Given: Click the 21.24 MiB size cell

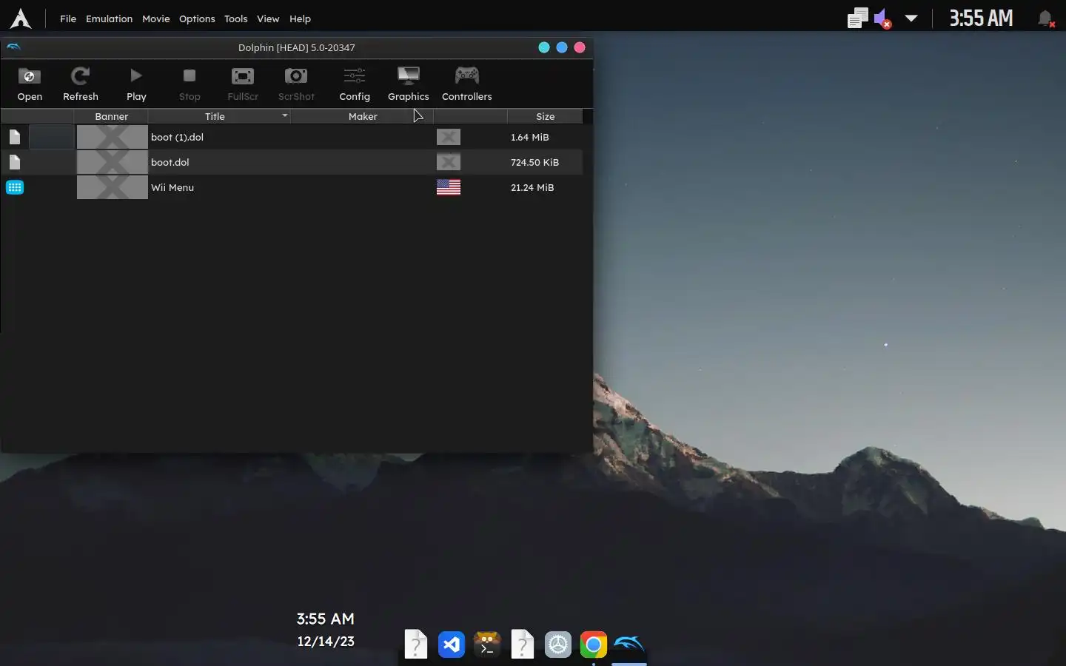Looking at the screenshot, I should click(x=532, y=187).
